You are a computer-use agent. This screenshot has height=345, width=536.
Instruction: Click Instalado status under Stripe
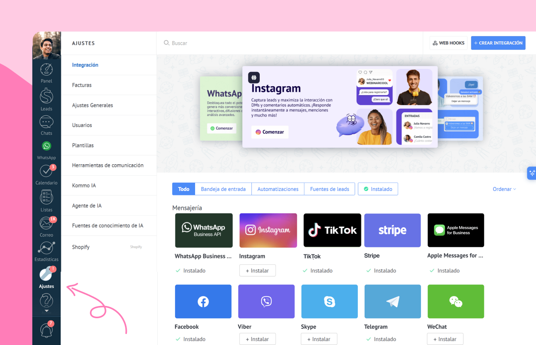(x=381, y=271)
